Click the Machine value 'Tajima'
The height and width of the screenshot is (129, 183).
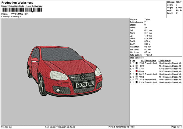[147, 19]
